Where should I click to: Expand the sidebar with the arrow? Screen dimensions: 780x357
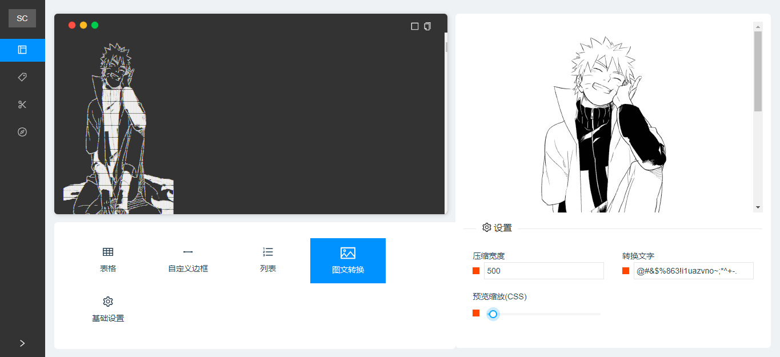coord(22,343)
